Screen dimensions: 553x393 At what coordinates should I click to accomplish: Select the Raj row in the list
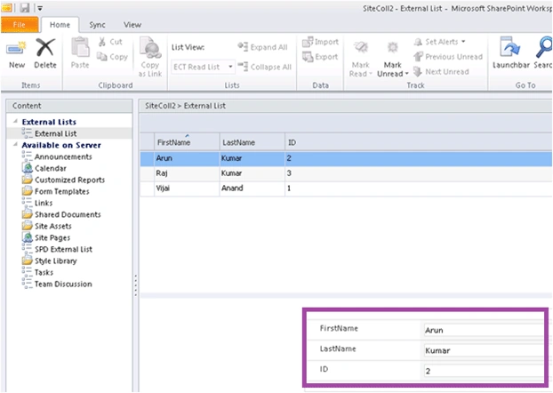pos(347,173)
